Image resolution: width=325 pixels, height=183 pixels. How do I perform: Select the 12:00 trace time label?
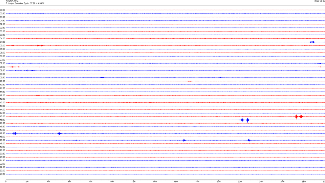tap(2, 96)
